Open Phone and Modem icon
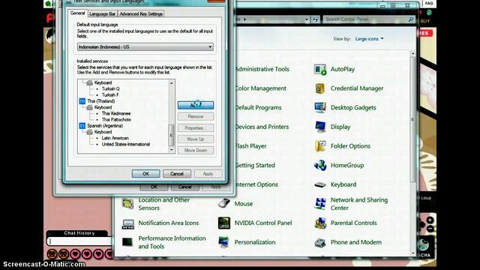This screenshot has width=480, height=270. pos(320,242)
